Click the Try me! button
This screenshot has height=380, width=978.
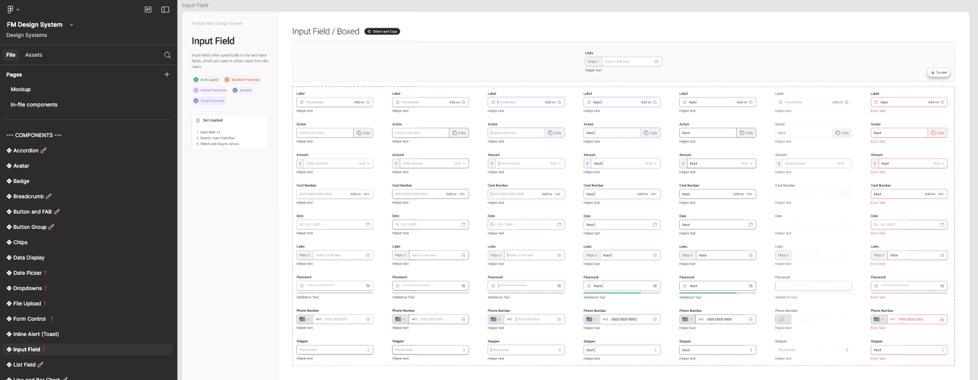click(939, 73)
